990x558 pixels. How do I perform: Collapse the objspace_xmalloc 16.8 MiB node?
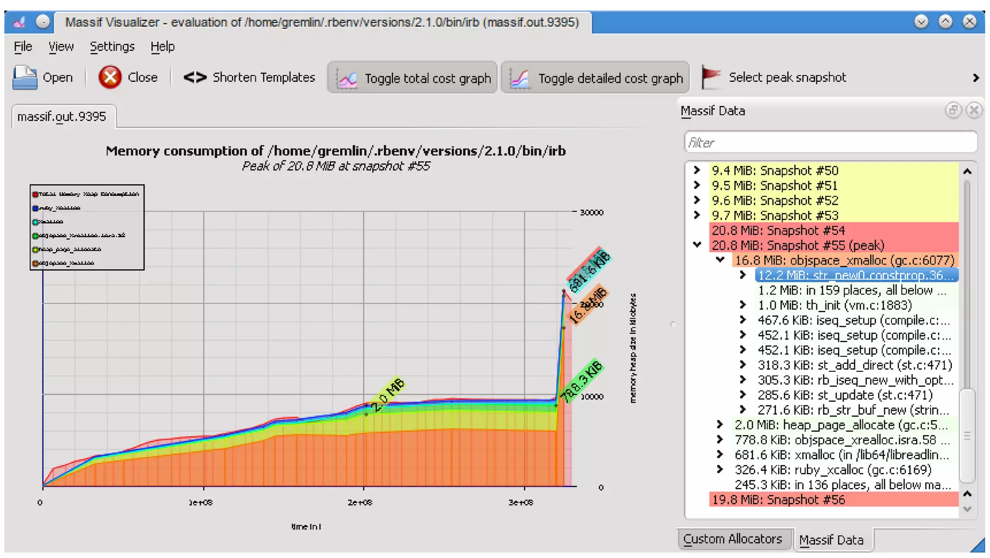[720, 260]
